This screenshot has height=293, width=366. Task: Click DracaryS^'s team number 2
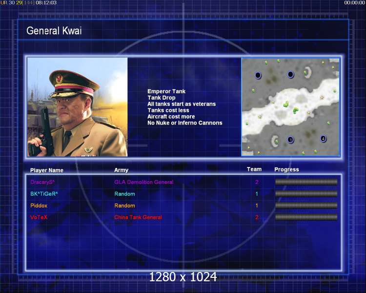pyautogui.click(x=257, y=182)
